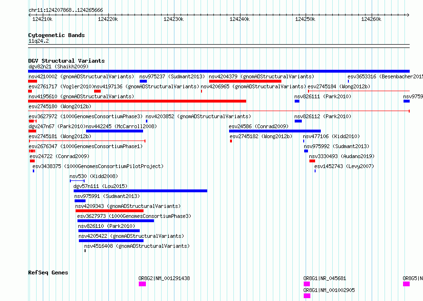Click nsv975991 (Sudmant2013) label
Viewport: 423px width, 301px height.
[107, 196]
